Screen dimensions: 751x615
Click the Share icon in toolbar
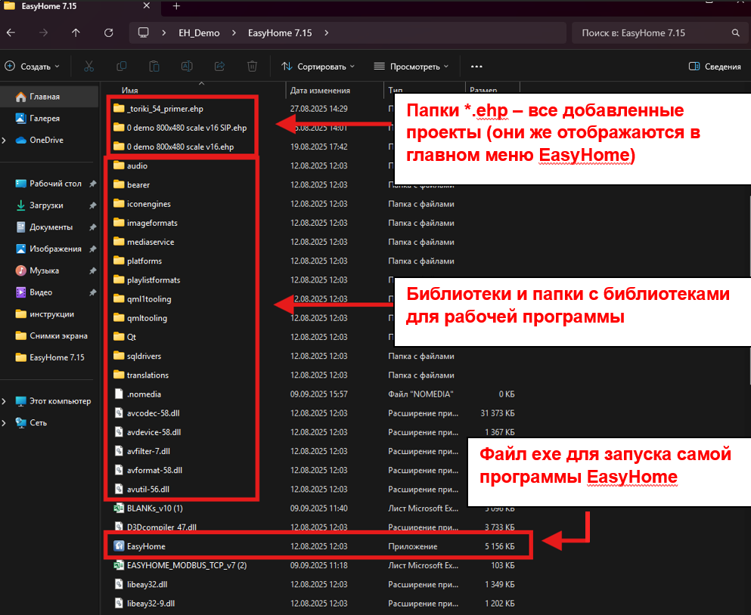point(220,66)
